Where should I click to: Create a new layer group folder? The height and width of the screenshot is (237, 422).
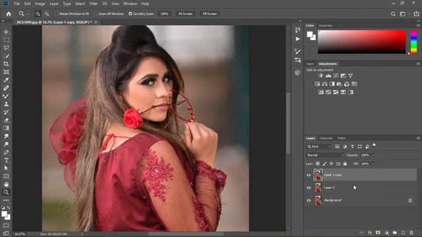395,232
